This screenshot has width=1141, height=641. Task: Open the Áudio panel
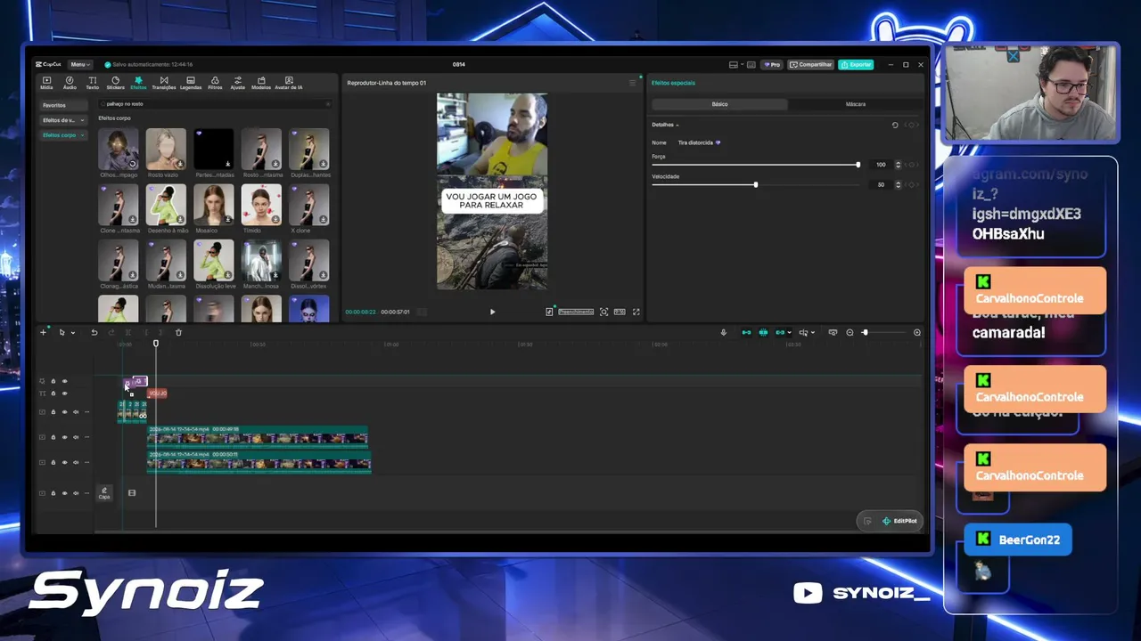click(70, 83)
